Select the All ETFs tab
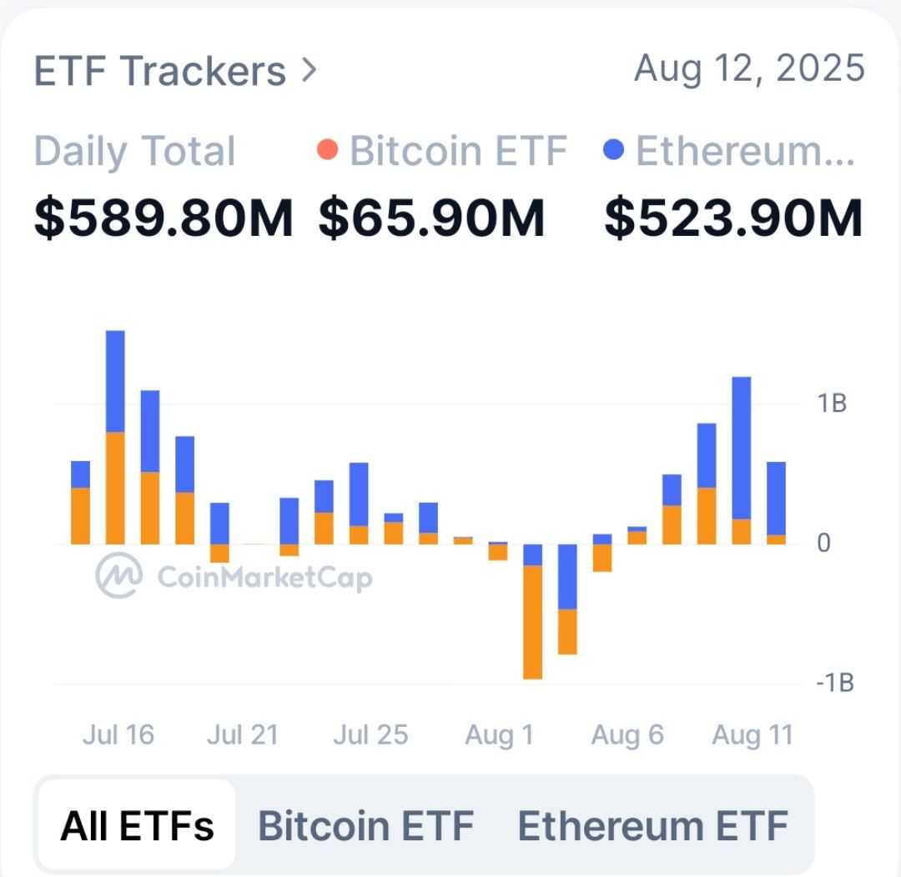 (x=137, y=825)
